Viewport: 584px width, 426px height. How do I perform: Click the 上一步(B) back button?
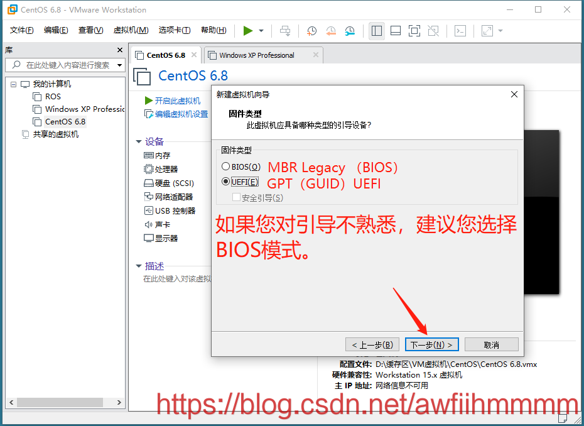[x=372, y=345]
